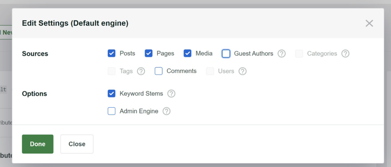Save settings with the Done button
This screenshot has width=391, height=167.
coord(38,144)
